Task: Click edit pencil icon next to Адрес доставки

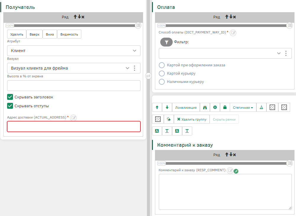Action: pyautogui.click(x=74, y=118)
